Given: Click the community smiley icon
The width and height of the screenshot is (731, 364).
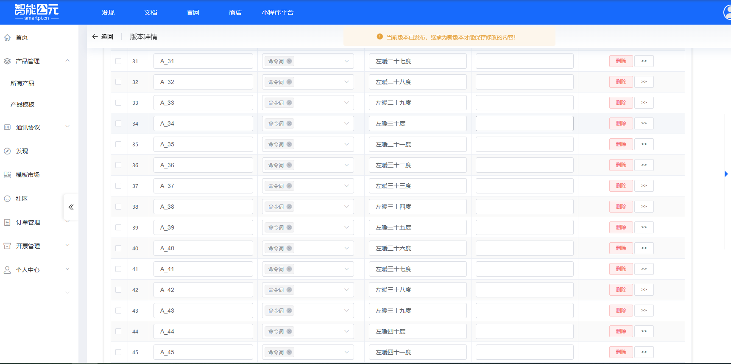Looking at the screenshot, I should click(7, 199).
